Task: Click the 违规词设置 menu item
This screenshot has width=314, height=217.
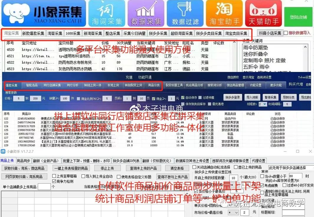Action: (x=264, y=77)
